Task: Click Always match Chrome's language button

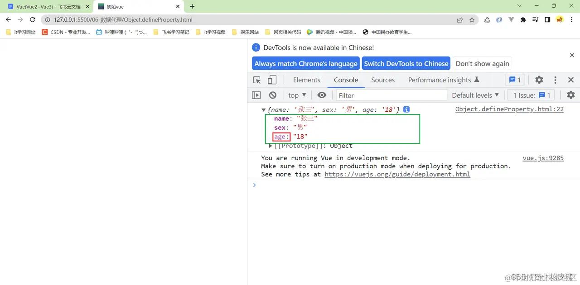Action: click(306, 64)
